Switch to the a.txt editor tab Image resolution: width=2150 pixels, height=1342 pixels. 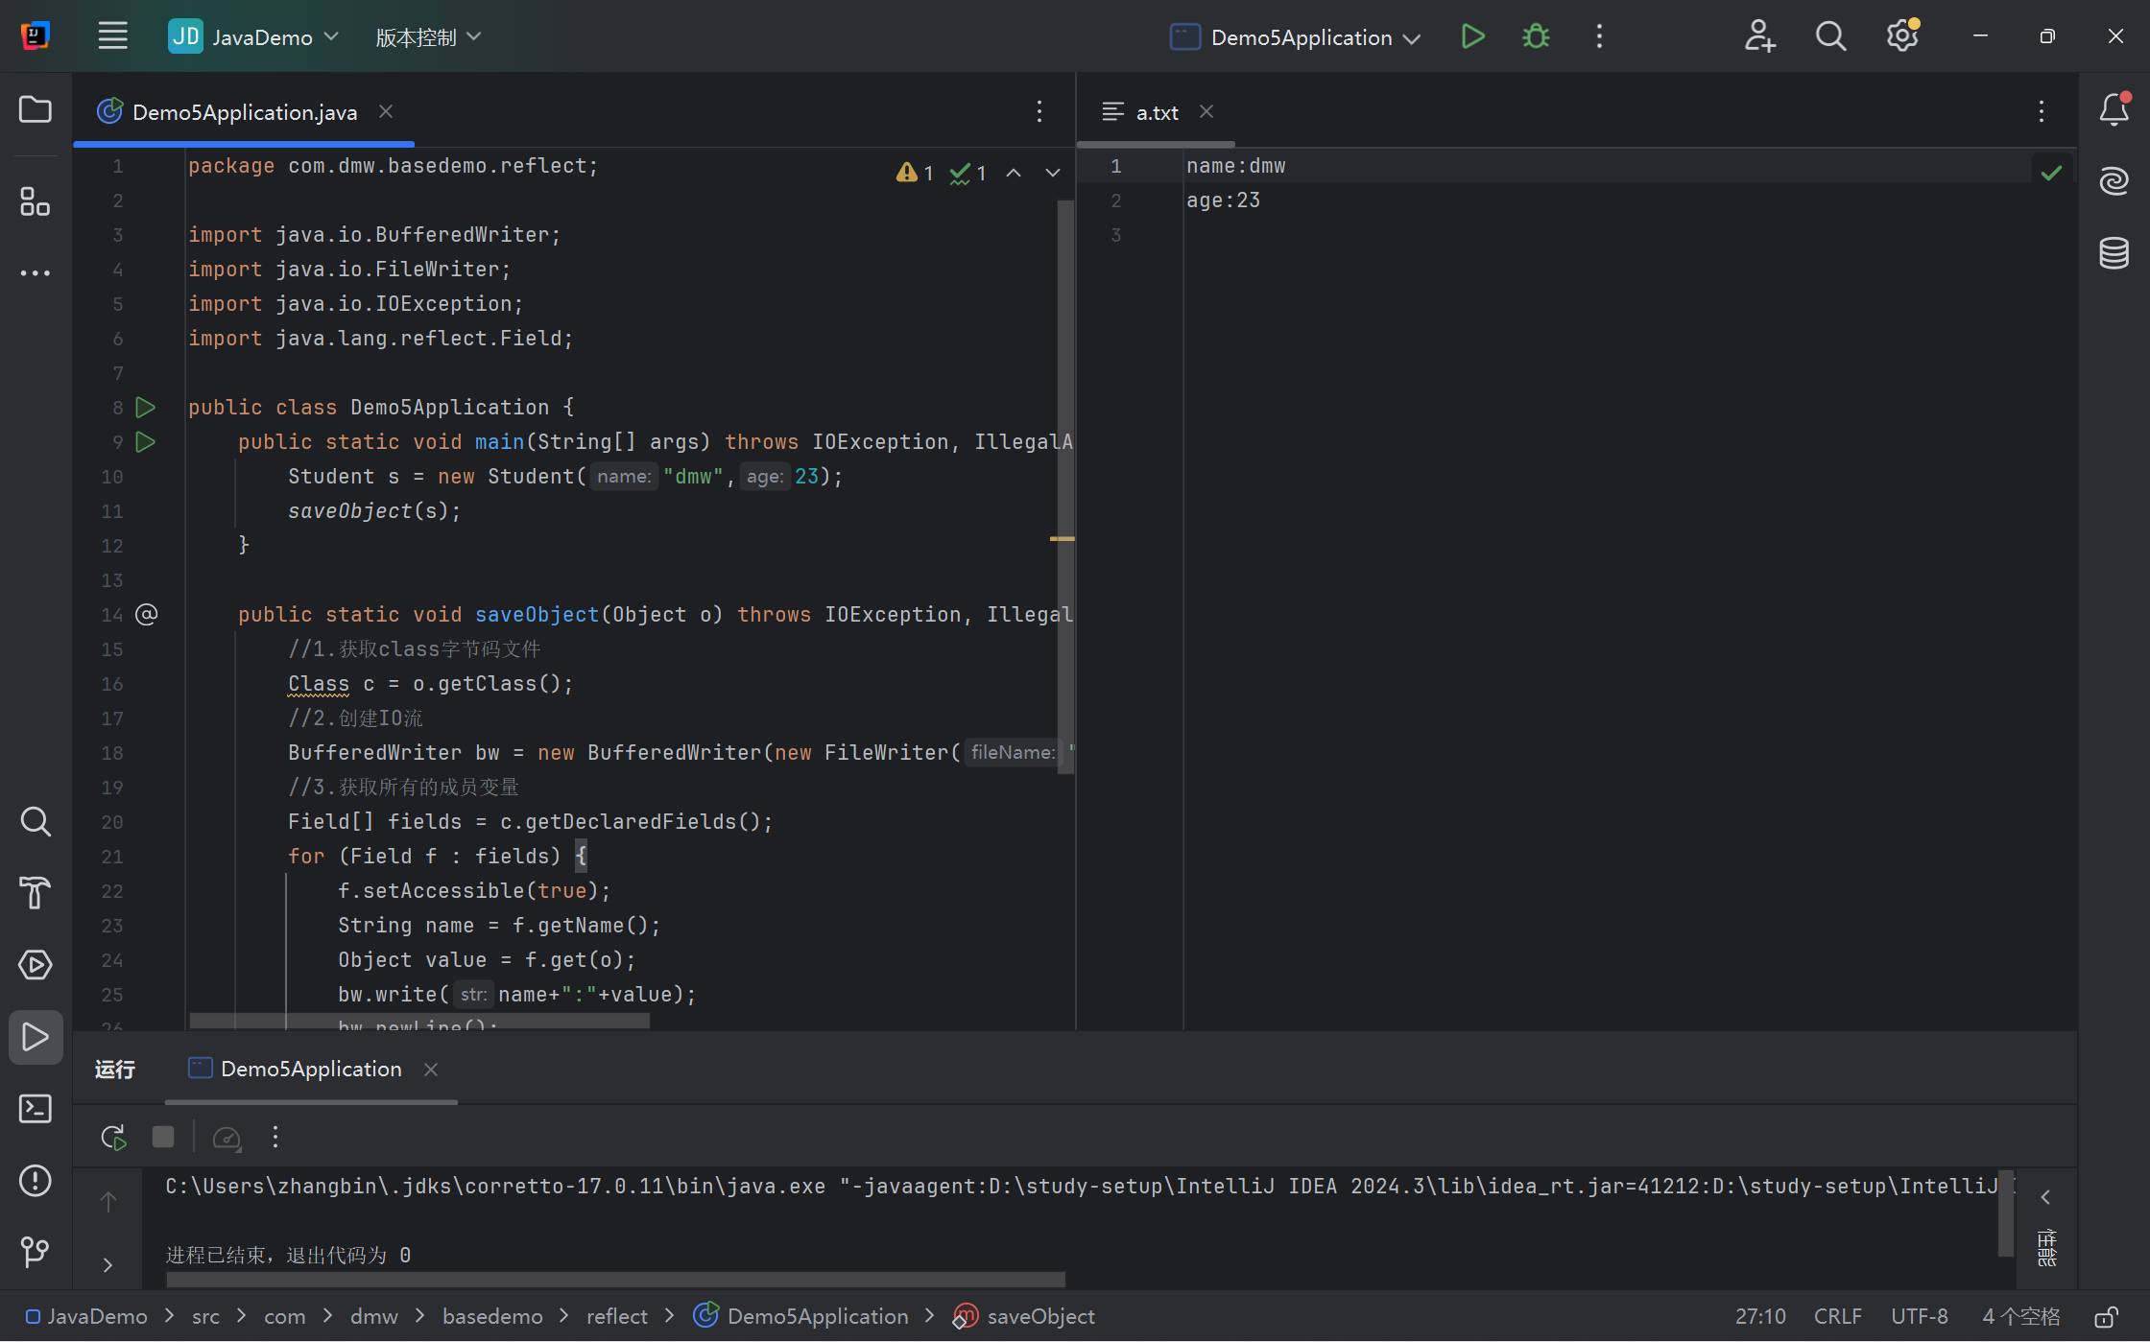pyautogui.click(x=1156, y=112)
